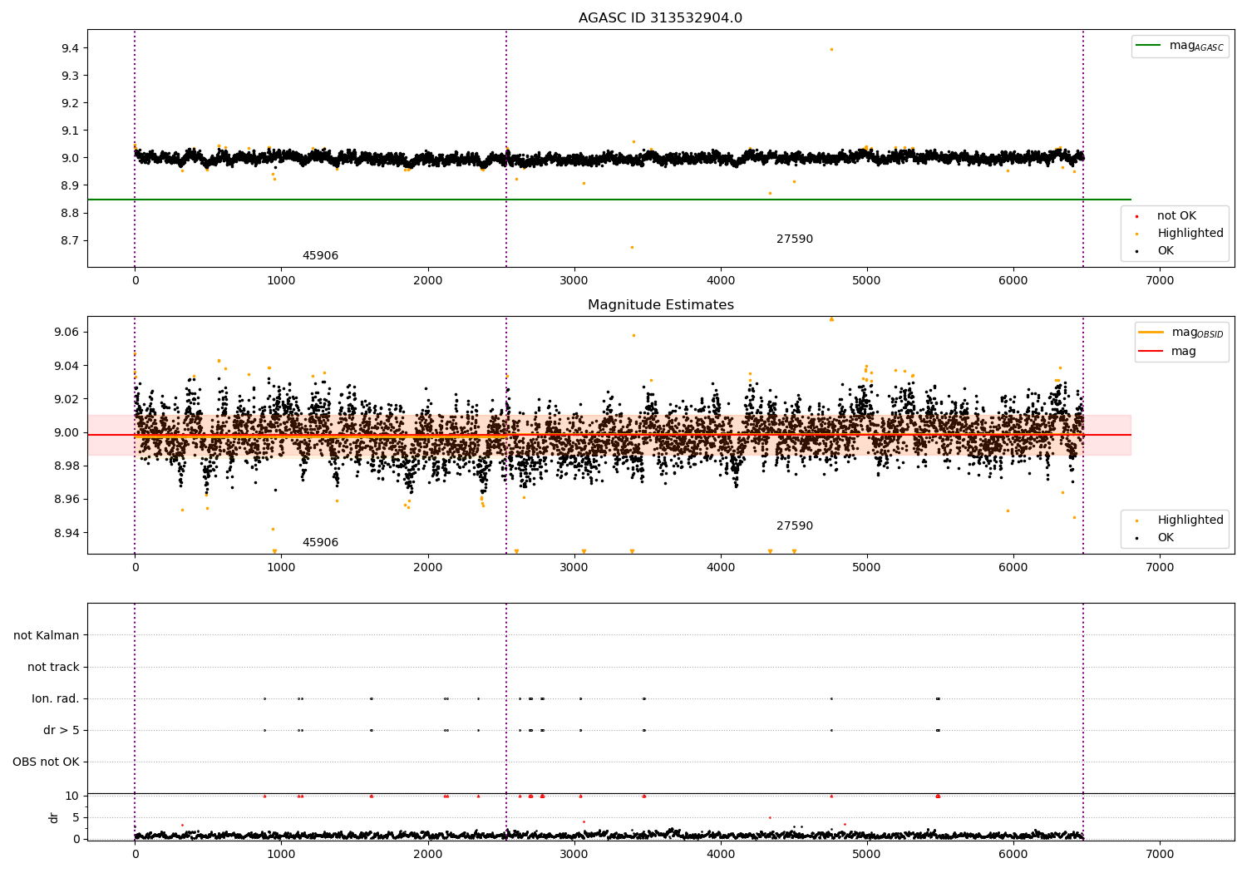Click the 8.96 y-axis tick label

tap(67, 500)
